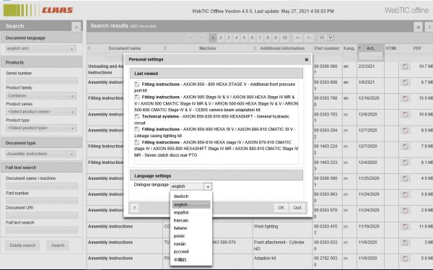The height and width of the screenshot is (270, 433).
Task: Open Select product type dropdown
Action: click(72, 129)
